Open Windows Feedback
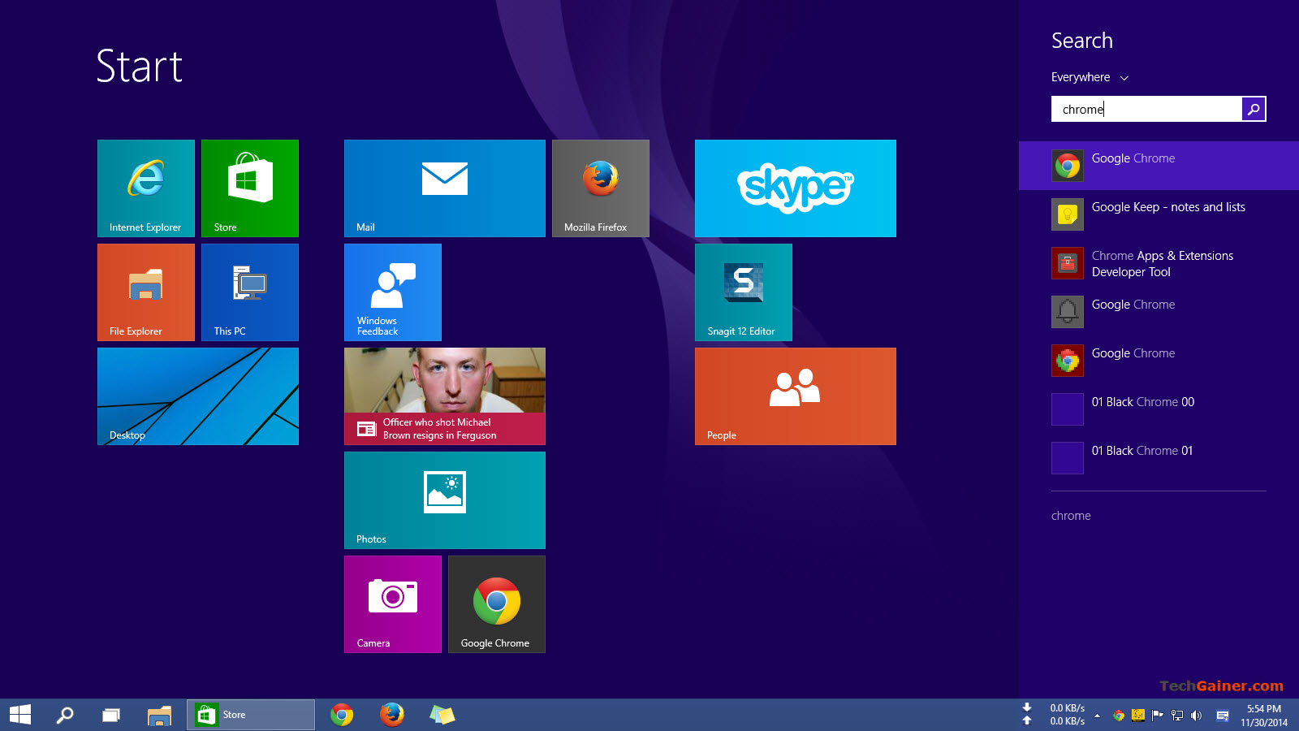Screen dimensions: 1299x731 pyautogui.click(x=392, y=292)
